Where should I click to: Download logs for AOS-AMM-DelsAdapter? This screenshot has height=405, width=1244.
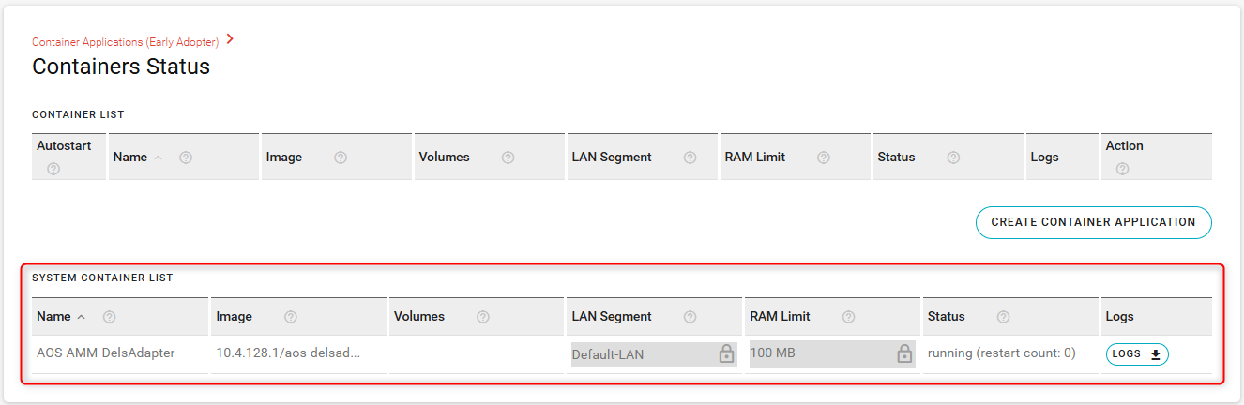(1137, 353)
